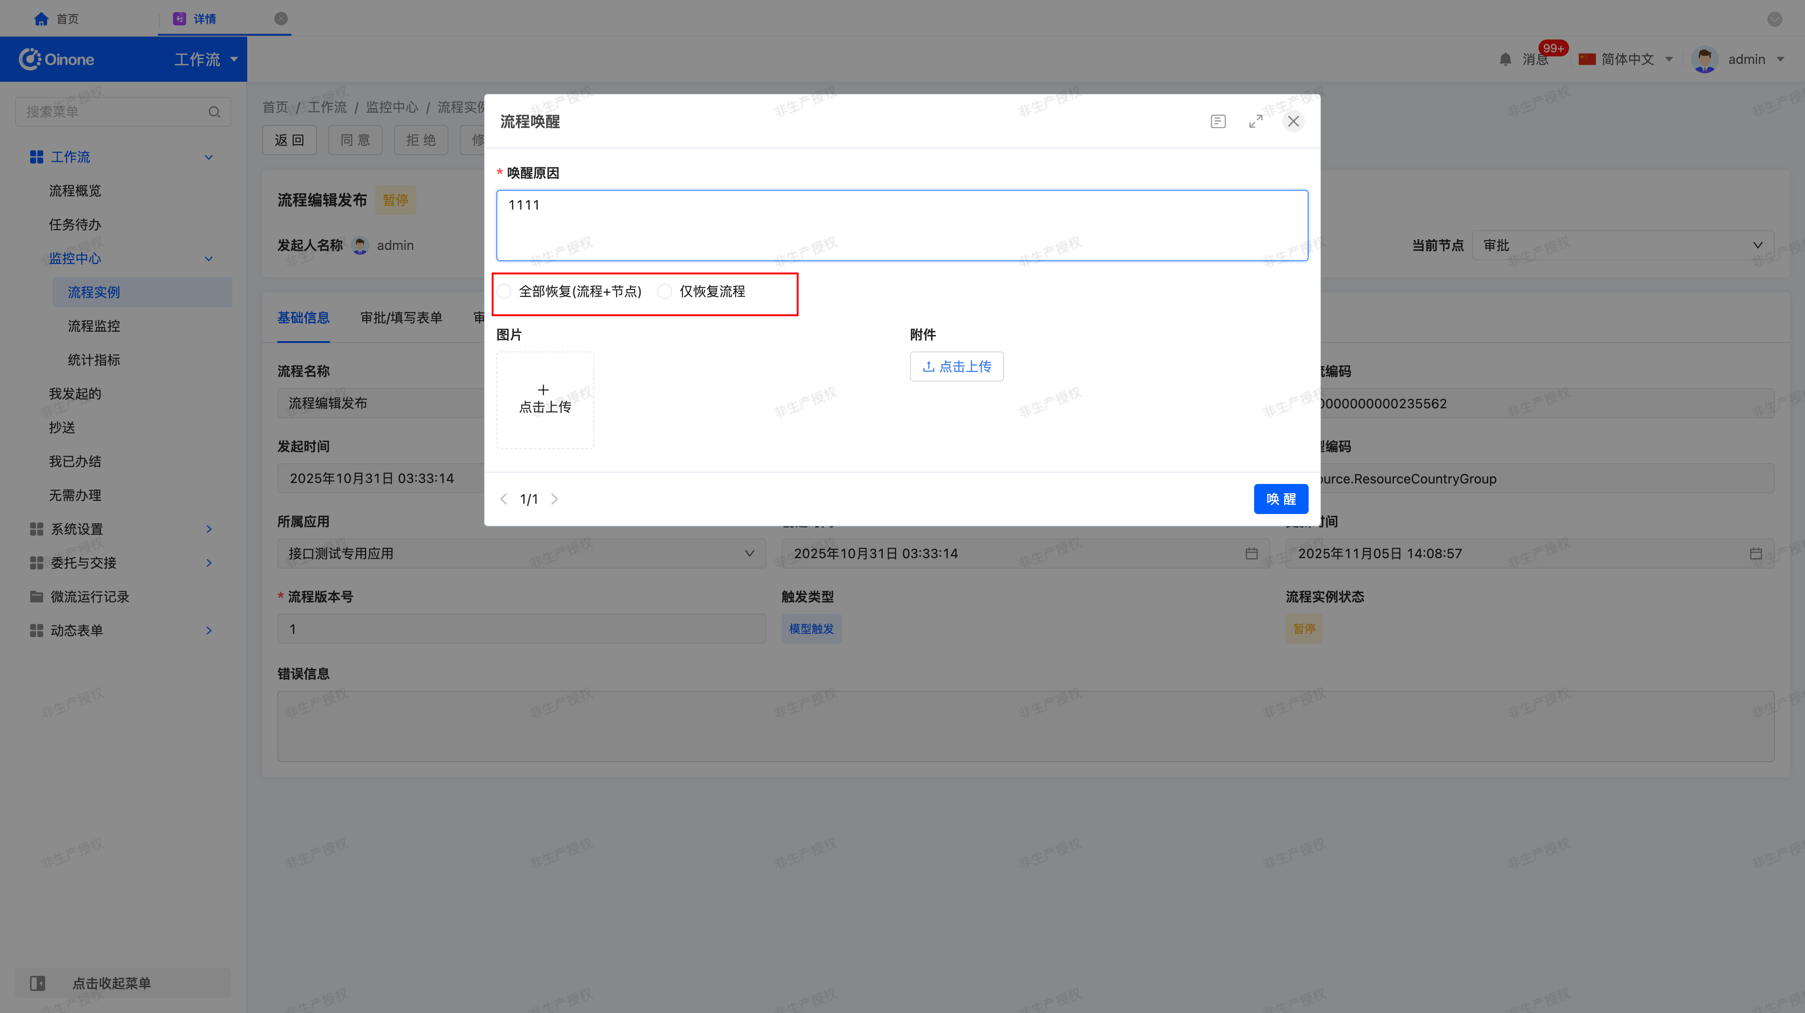Image resolution: width=1805 pixels, height=1013 pixels.
Task: Click the notification bell icon
Action: (x=1505, y=60)
